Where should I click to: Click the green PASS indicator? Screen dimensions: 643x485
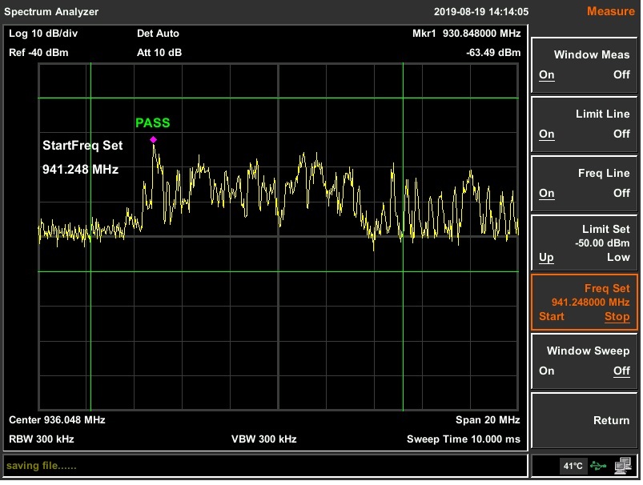tap(152, 123)
